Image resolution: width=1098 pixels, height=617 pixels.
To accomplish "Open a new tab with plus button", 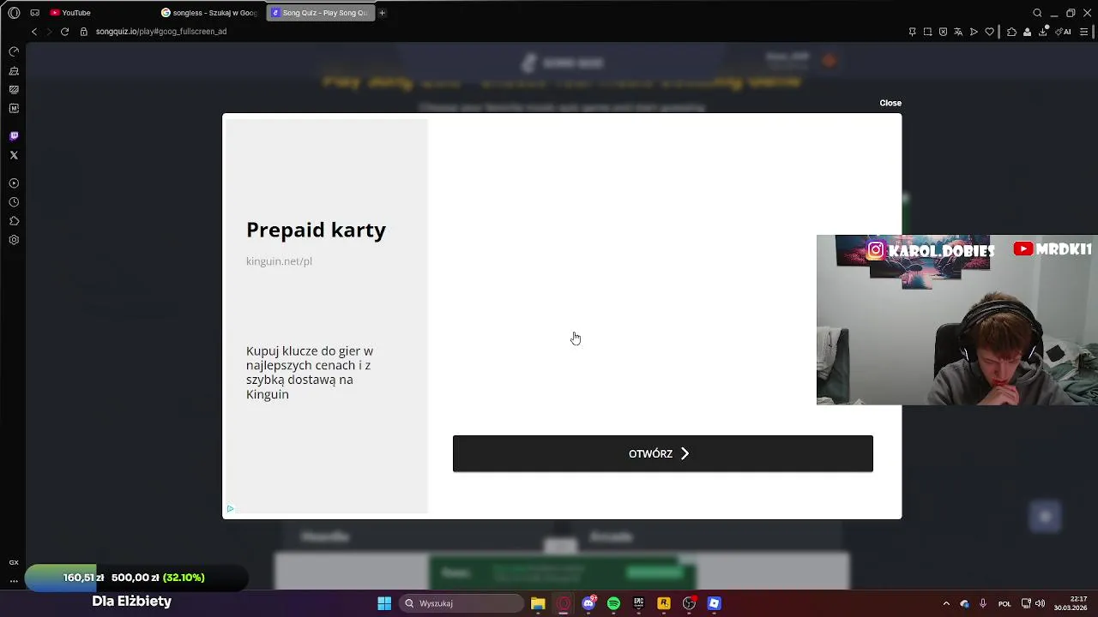I will coord(383,13).
